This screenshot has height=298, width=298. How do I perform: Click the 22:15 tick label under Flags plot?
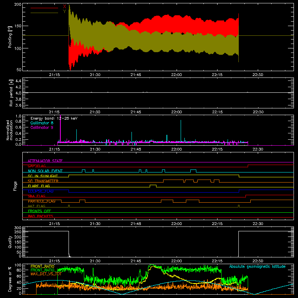[x=217, y=224]
